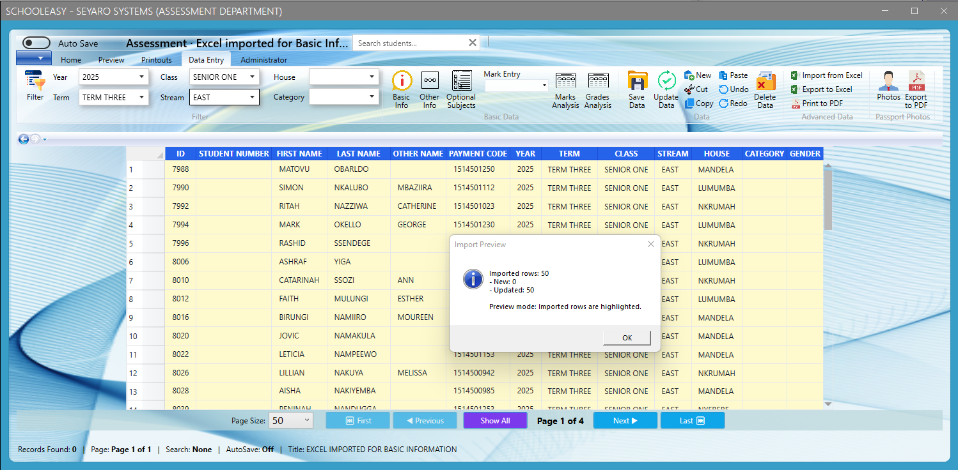Click Update Data
The width and height of the screenshot is (958, 470).
[666, 89]
